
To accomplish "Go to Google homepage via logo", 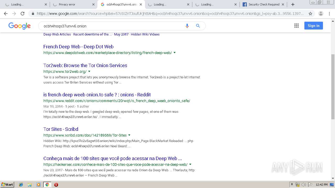I will (20, 26).
